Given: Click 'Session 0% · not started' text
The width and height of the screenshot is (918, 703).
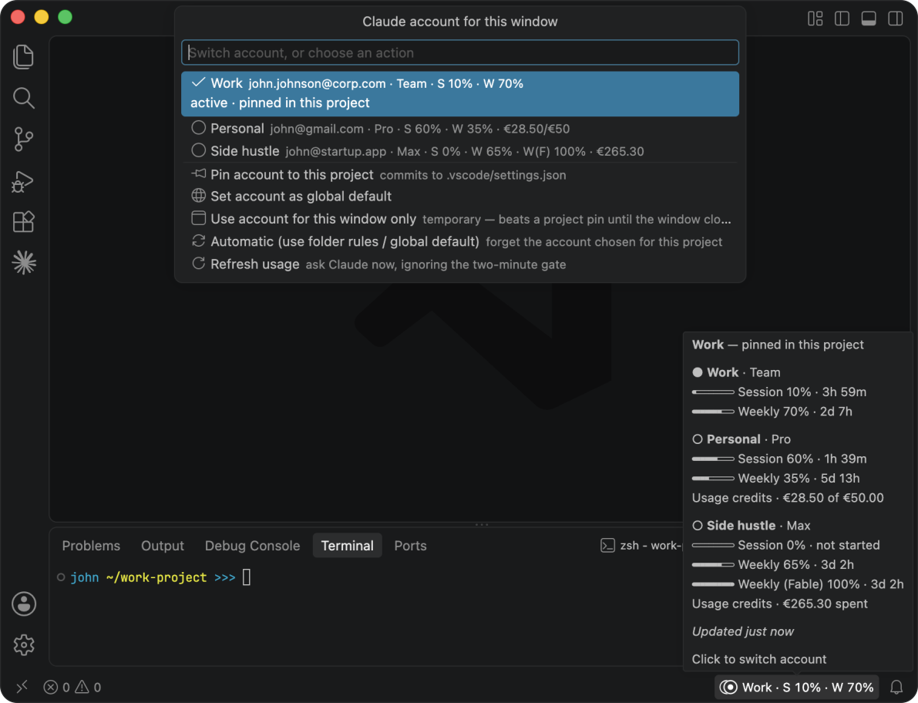Looking at the screenshot, I should coord(809,545).
